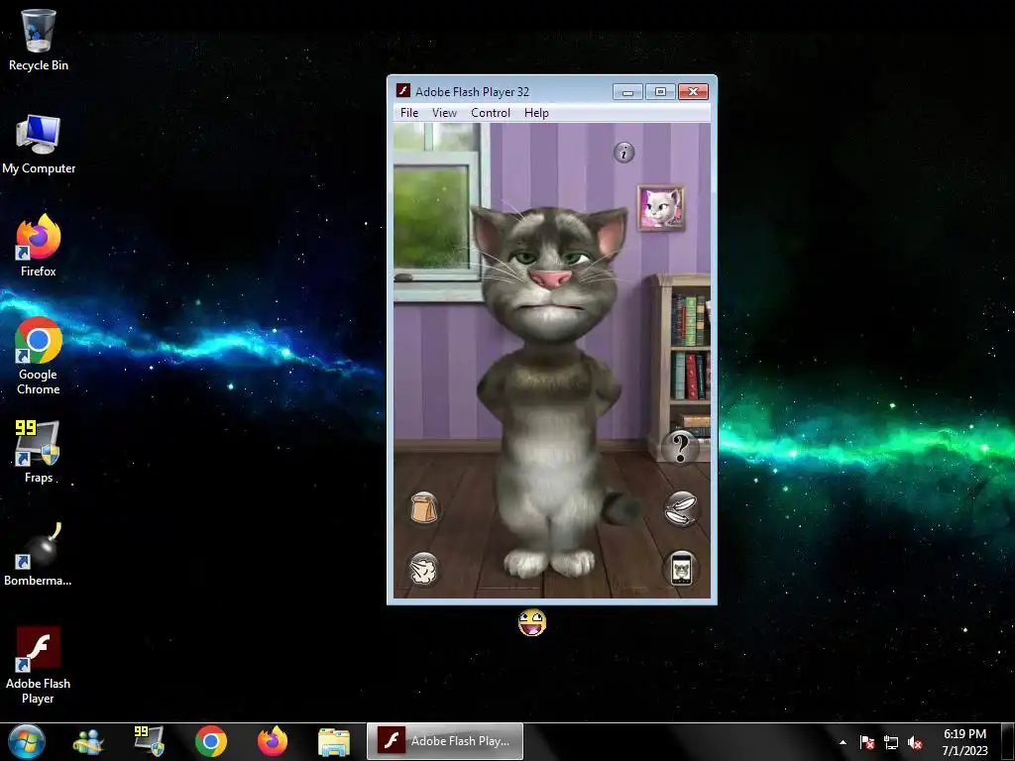Click the Show desktop strip beside the clock

tap(1008, 741)
